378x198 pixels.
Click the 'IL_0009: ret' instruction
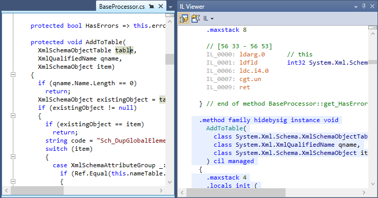pos(228,87)
